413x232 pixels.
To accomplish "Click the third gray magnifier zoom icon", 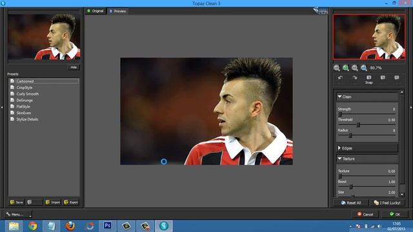I will click(x=354, y=68).
